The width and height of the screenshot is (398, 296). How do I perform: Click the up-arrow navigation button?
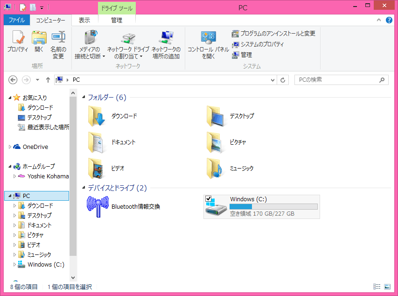(x=48, y=80)
